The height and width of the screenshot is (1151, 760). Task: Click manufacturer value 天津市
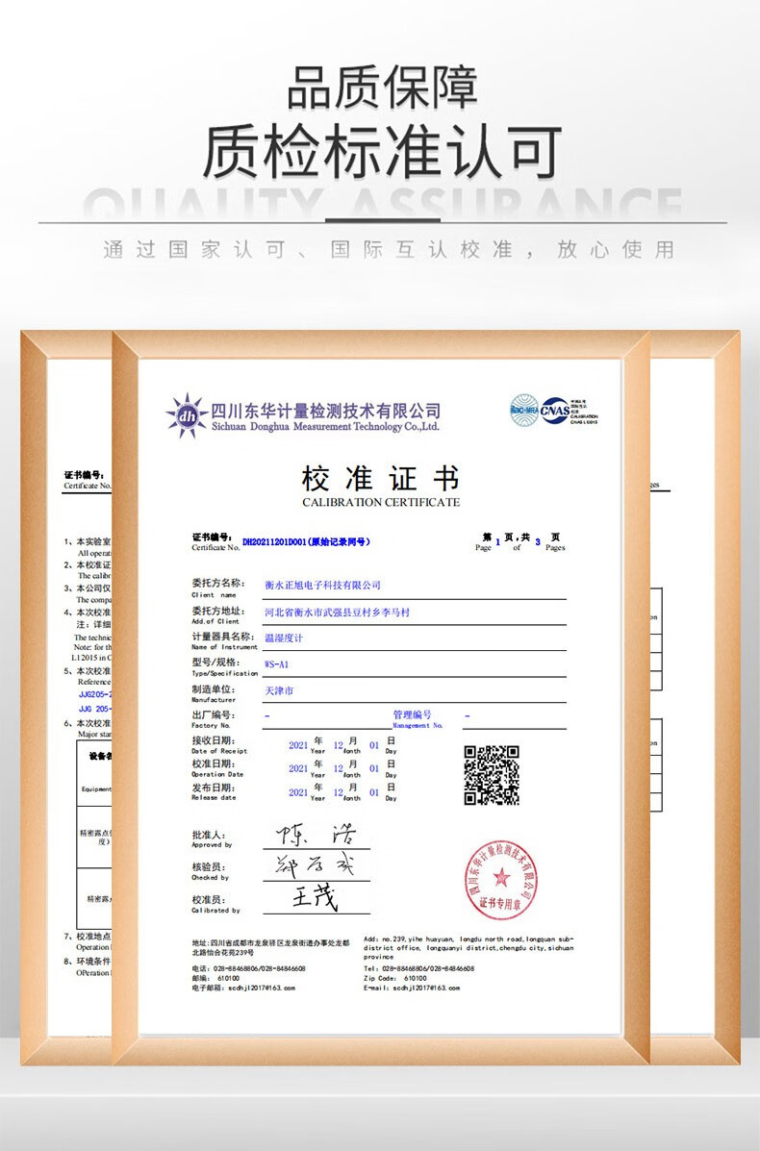tap(279, 690)
